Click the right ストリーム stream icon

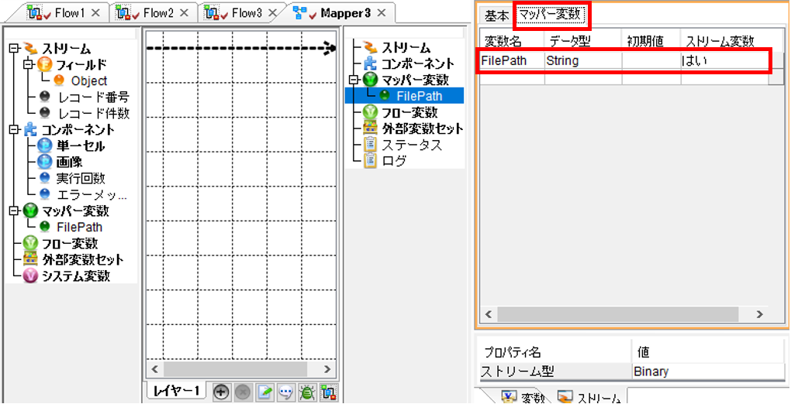pos(371,48)
